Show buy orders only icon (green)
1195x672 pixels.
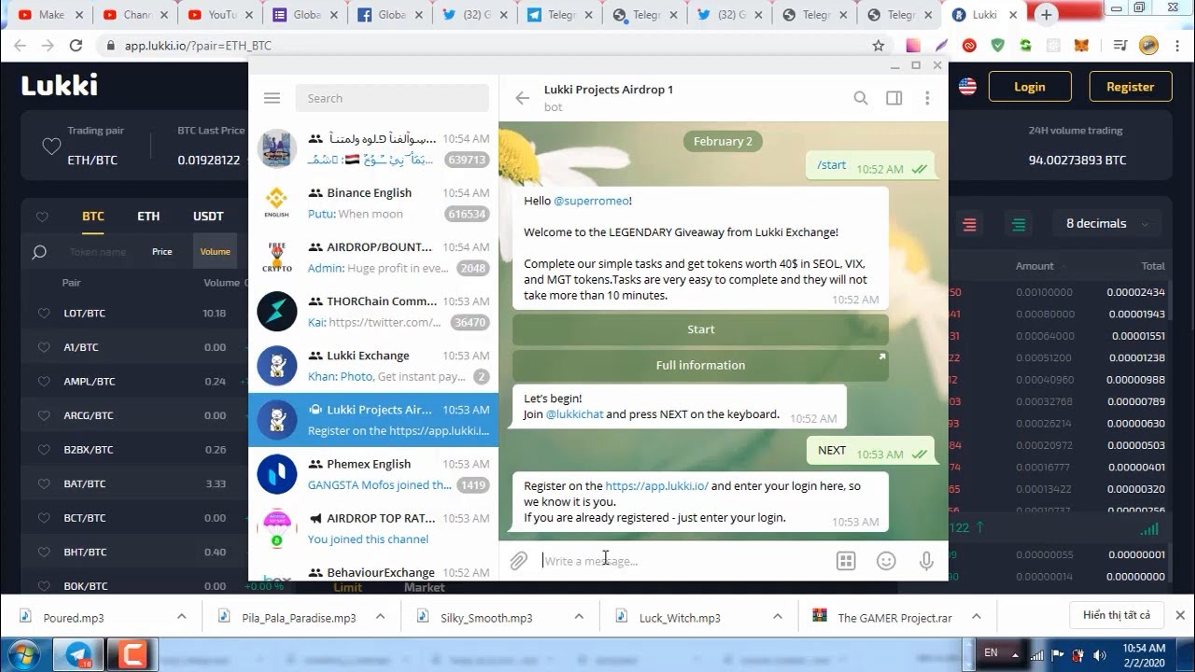[1019, 224]
